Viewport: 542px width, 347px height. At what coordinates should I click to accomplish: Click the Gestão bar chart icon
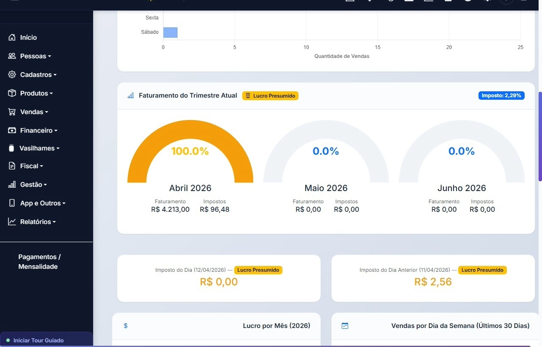12,184
